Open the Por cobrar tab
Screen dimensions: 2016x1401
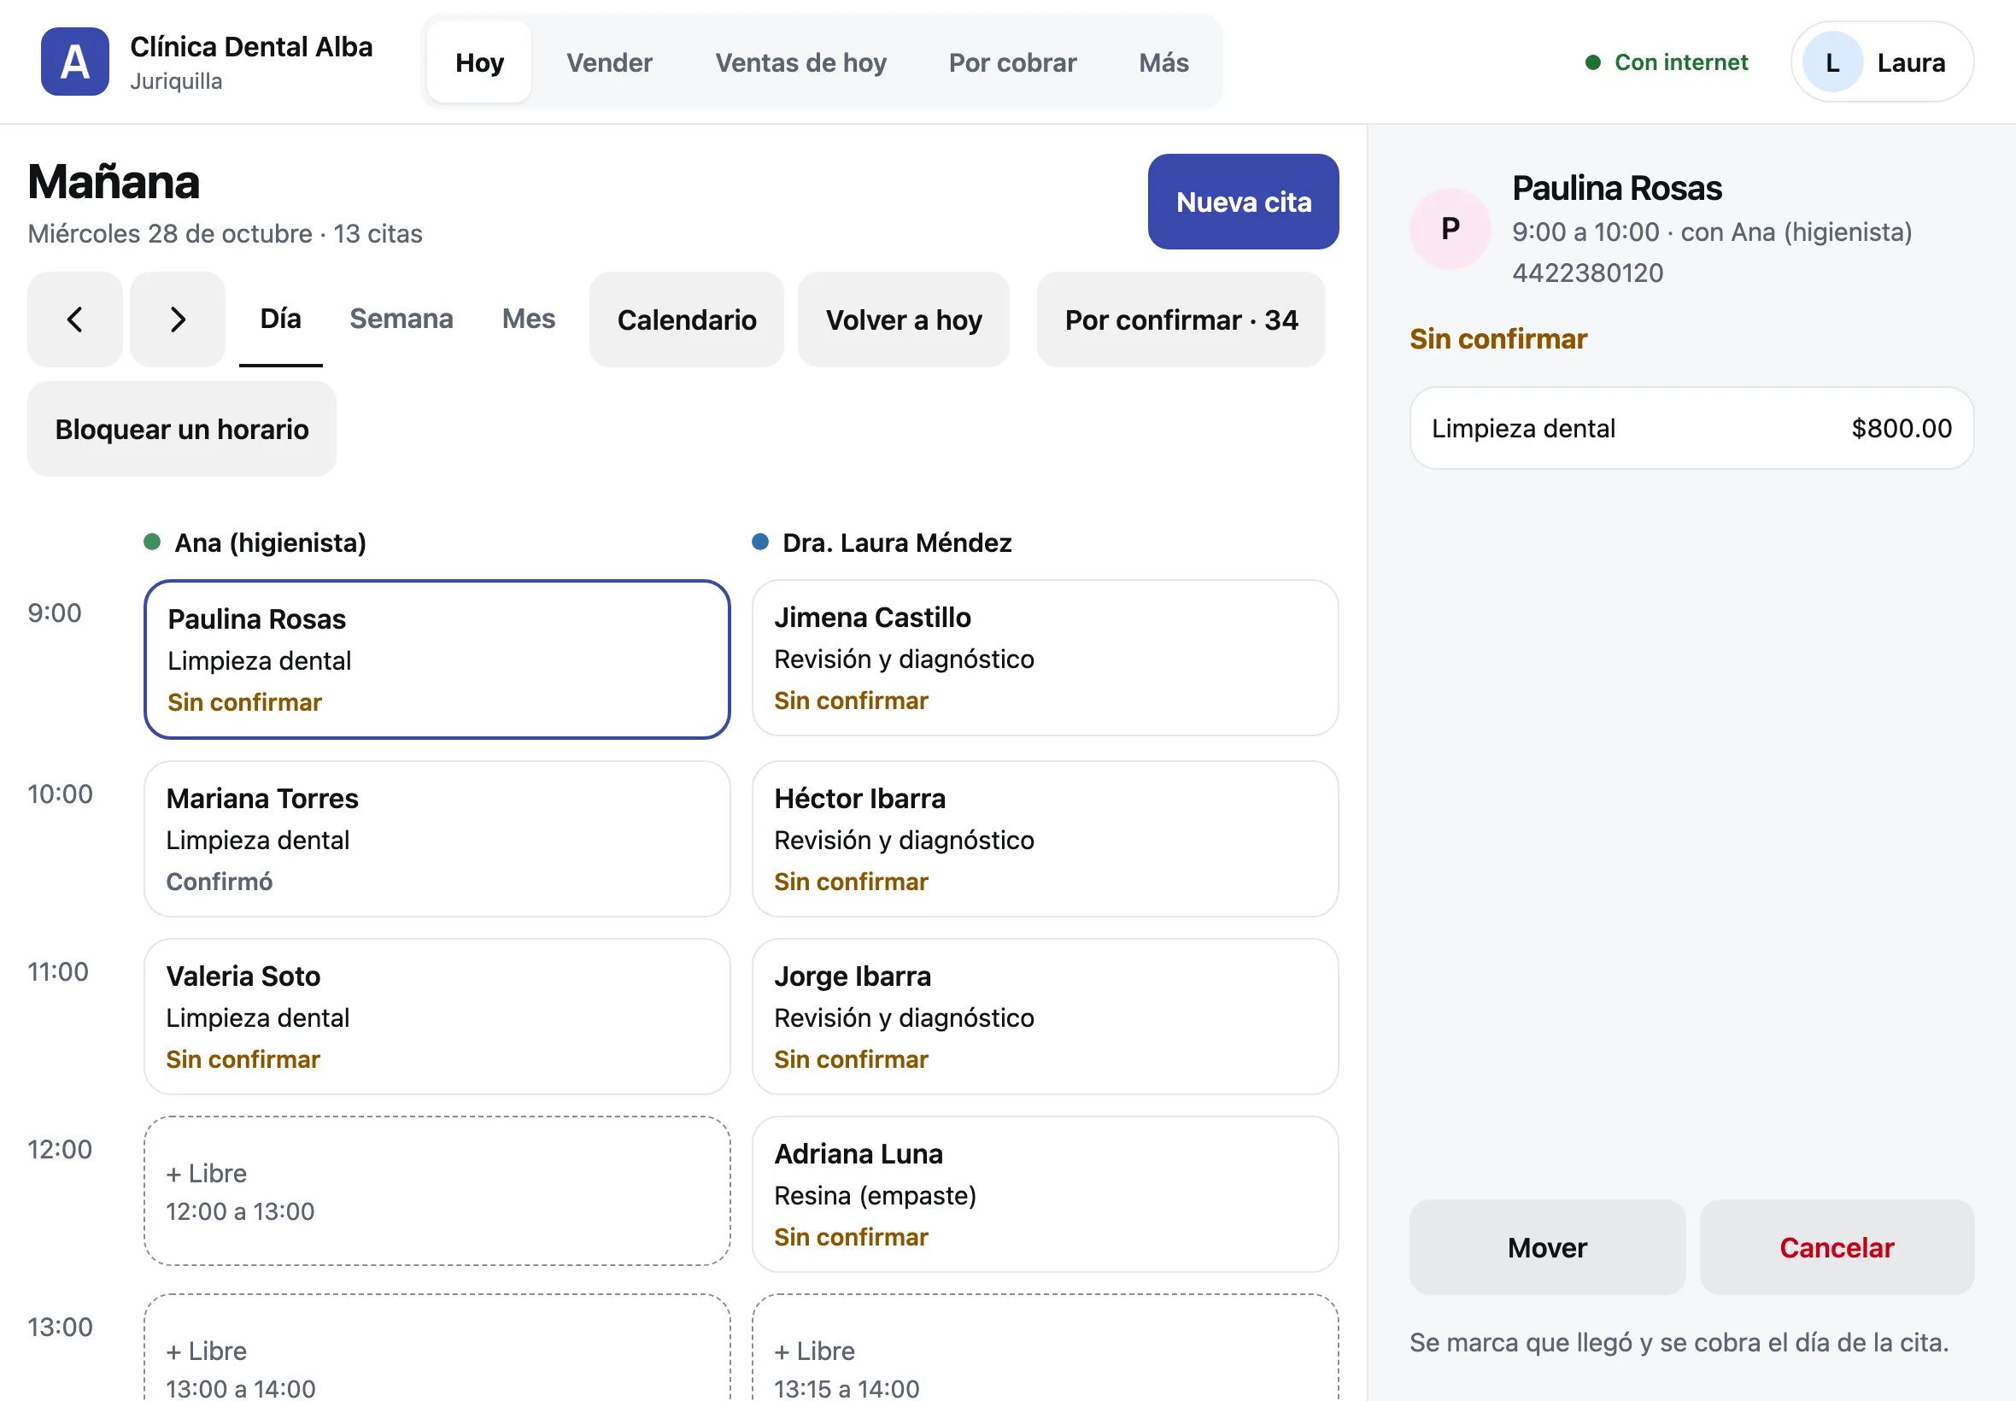[1012, 62]
